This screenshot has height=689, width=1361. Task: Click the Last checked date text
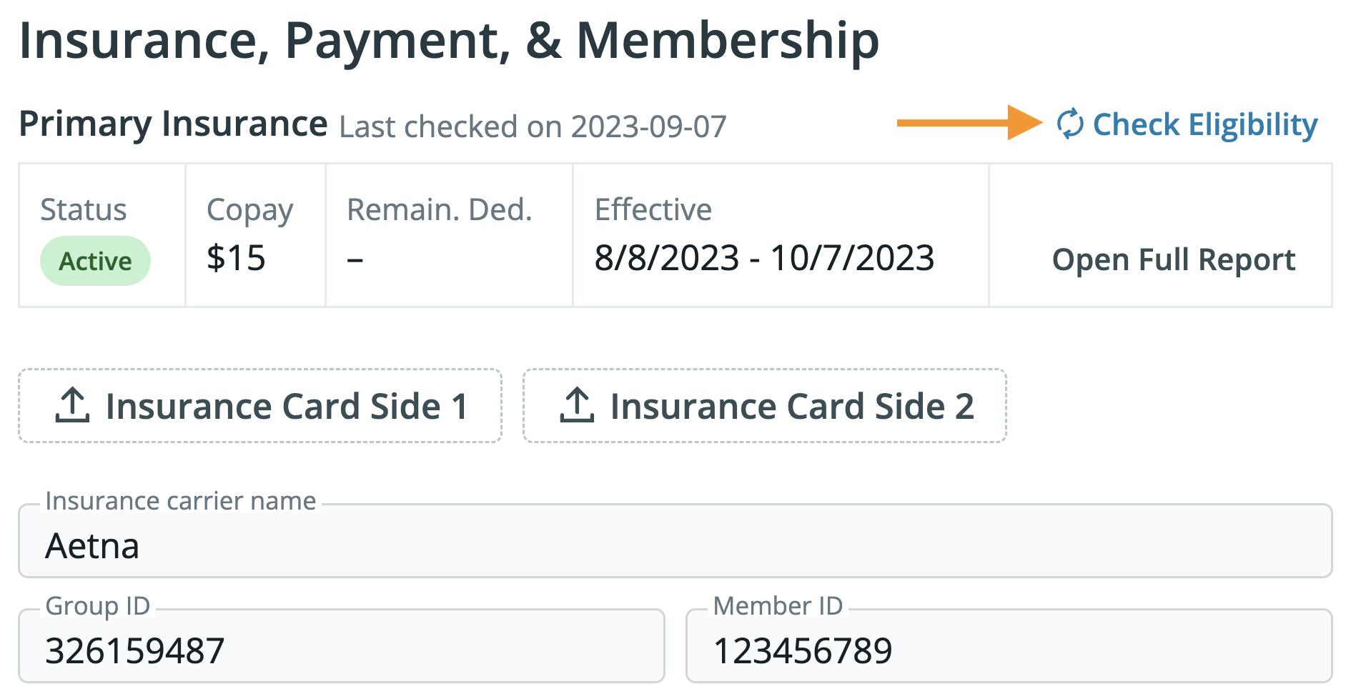(x=533, y=127)
